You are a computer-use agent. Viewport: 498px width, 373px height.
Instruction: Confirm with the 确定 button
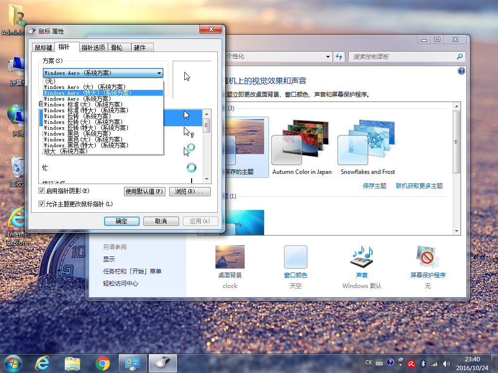122,221
